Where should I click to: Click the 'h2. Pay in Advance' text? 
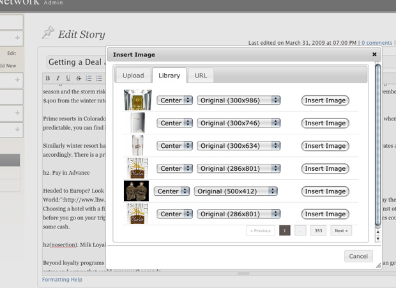[x=66, y=173]
